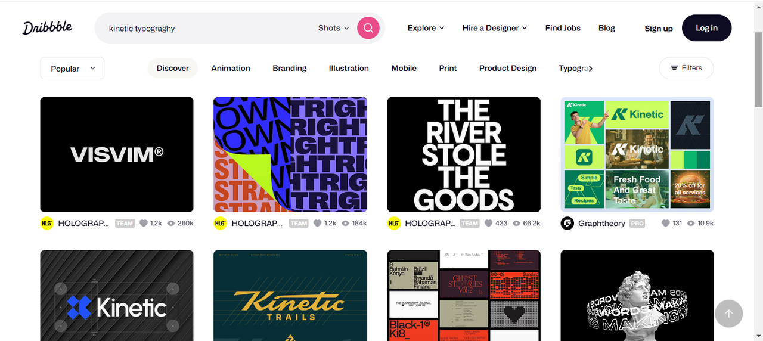Select the Discover category tab
Viewport: 763px width, 341px height.
pos(173,68)
